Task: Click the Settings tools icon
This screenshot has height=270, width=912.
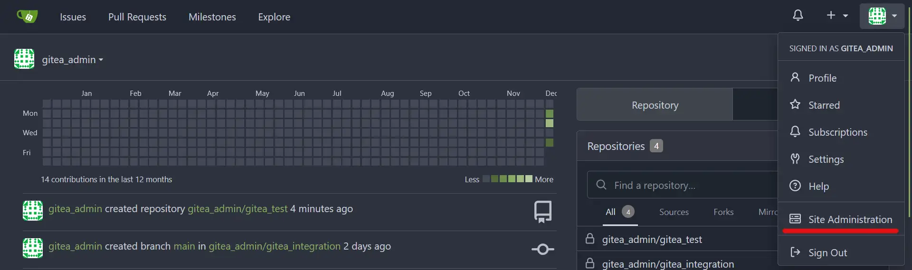Action: click(795, 158)
